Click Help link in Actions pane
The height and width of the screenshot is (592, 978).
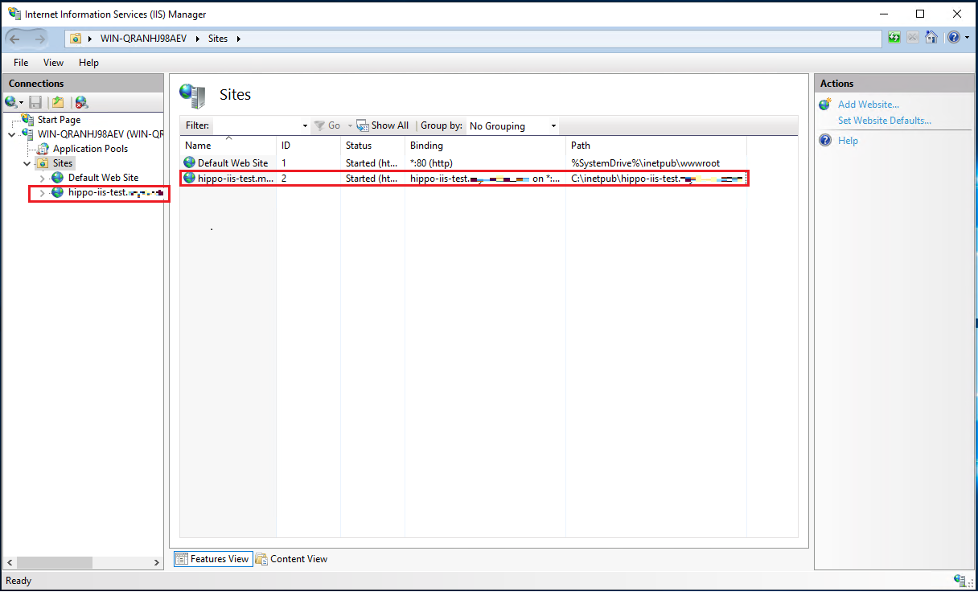coord(848,141)
